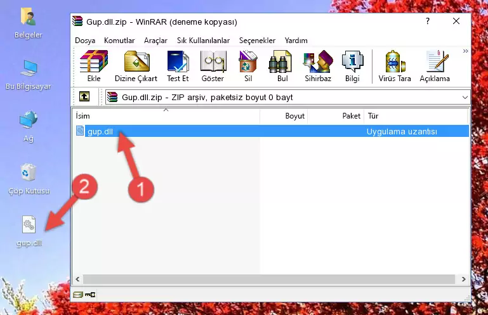Expand the toolbar overflow chevron
The height and width of the screenshot is (315, 488).
click(x=465, y=51)
